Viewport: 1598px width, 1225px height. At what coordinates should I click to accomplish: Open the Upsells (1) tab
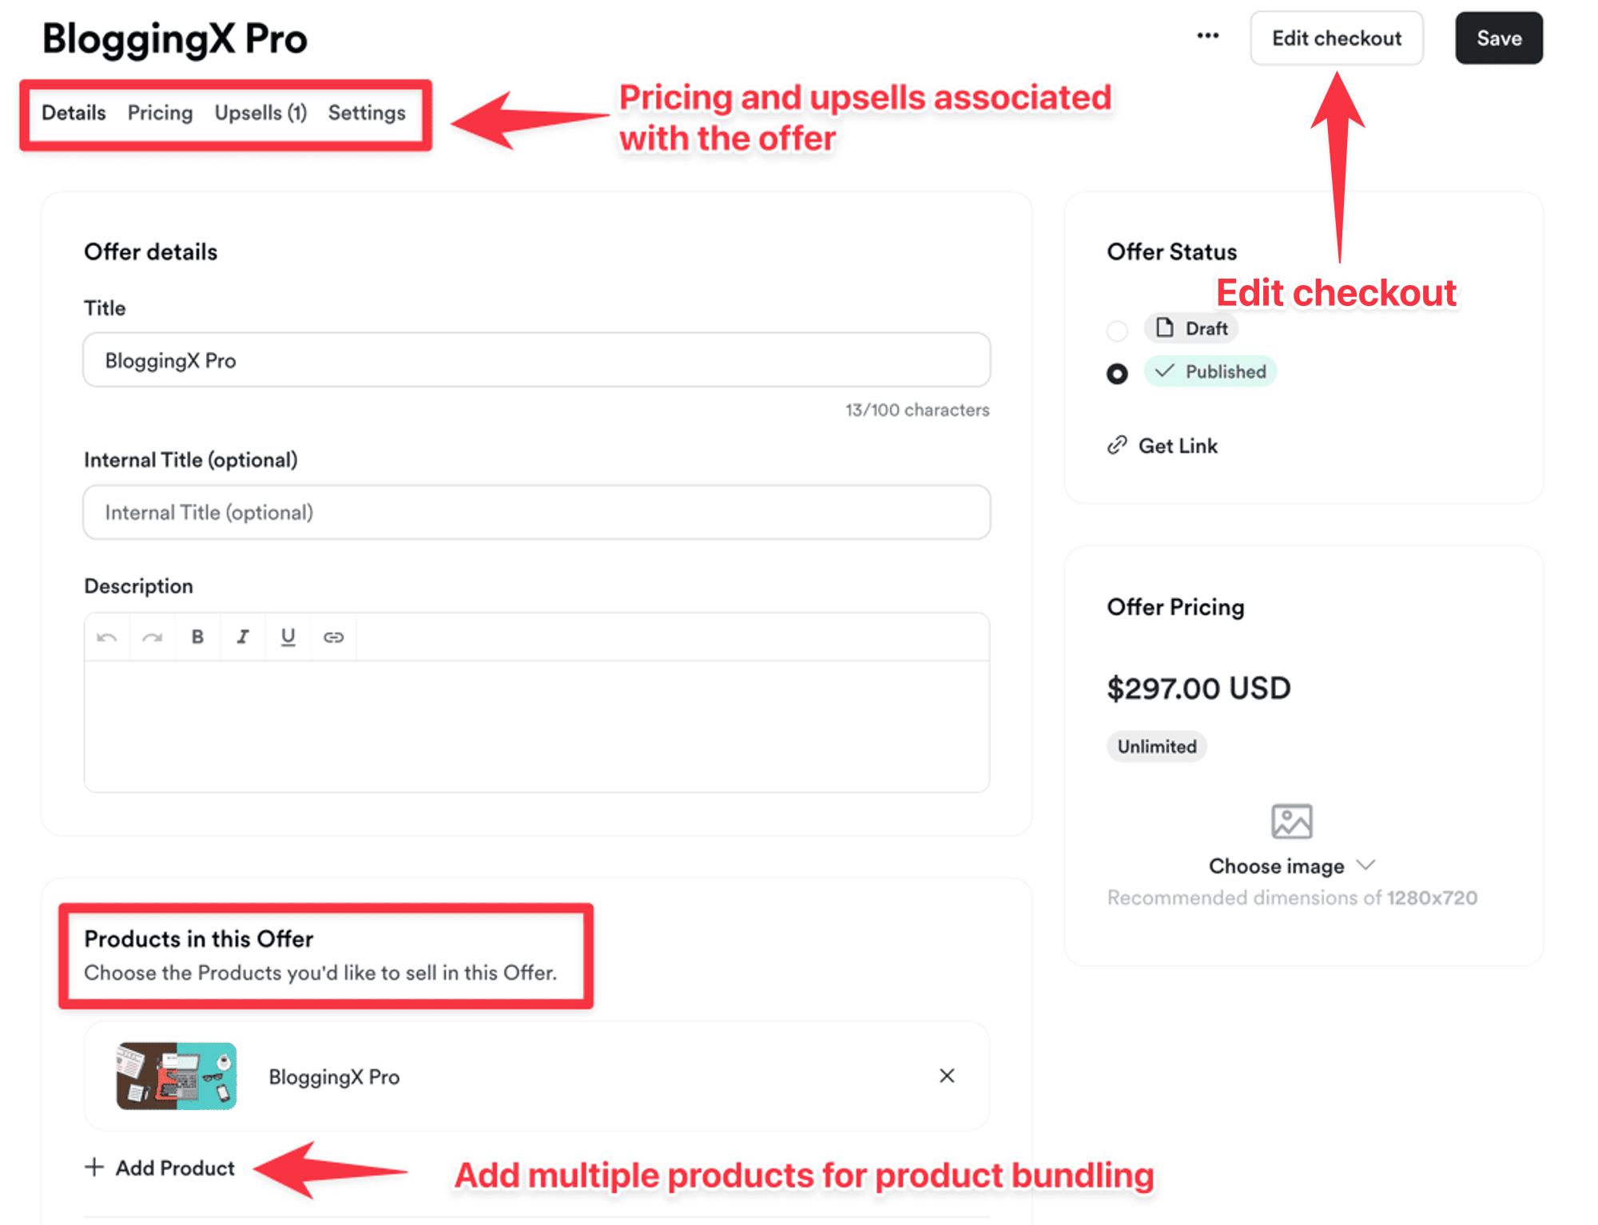(x=260, y=113)
